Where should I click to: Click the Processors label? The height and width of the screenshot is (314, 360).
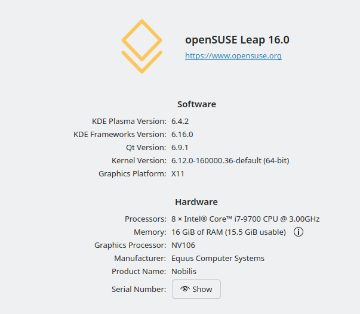coord(145,219)
